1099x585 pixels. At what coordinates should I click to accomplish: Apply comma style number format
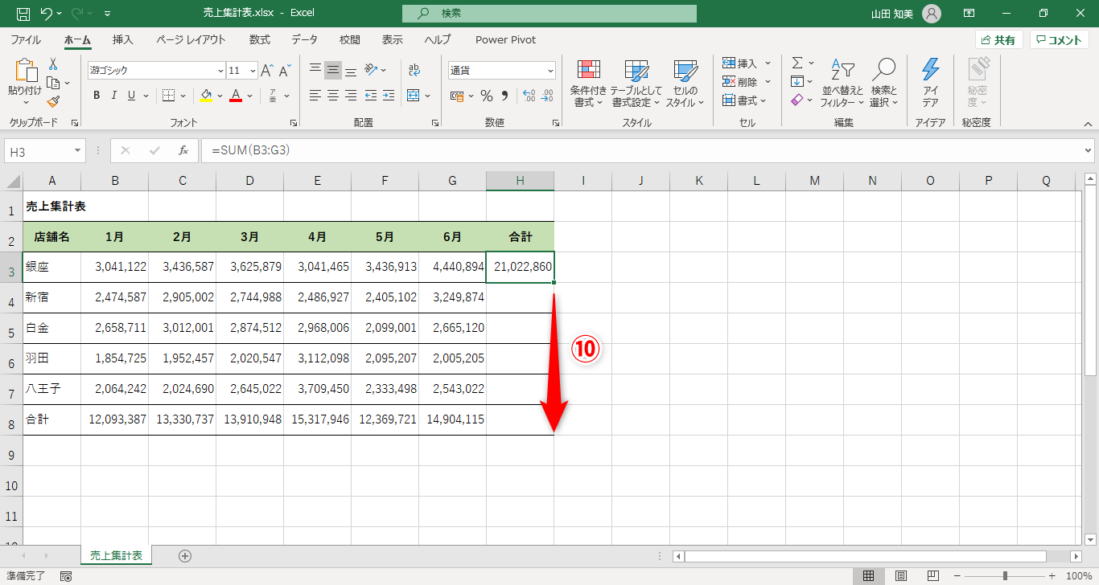(x=505, y=96)
